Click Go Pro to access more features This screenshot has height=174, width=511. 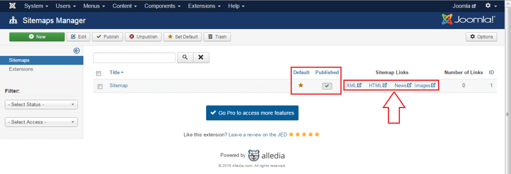point(252,113)
